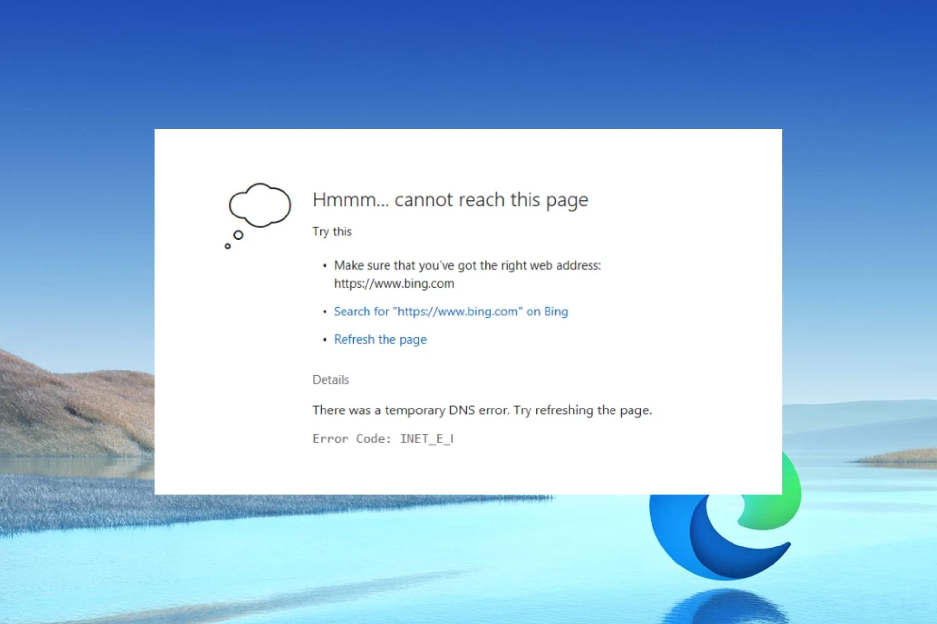937x624 pixels.
Task: Click the 'Hmmm... cannot reach this page' heading
Action: pyautogui.click(x=450, y=200)
